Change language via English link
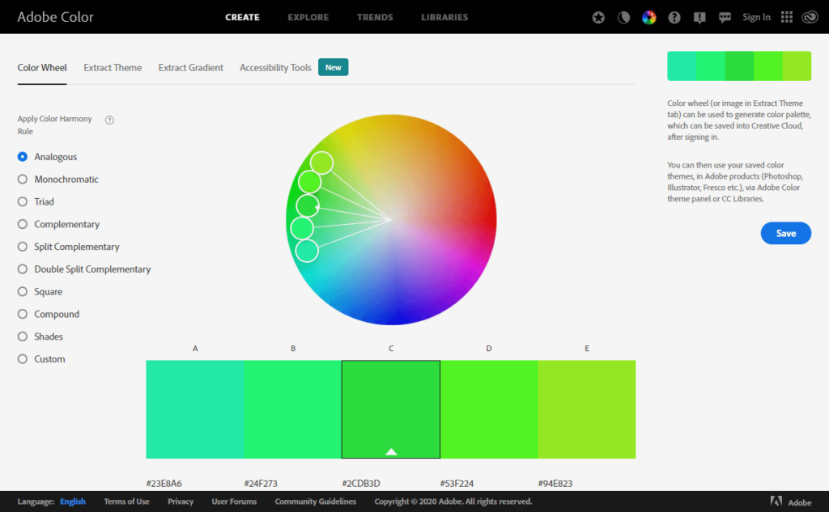 click(72, 501)
